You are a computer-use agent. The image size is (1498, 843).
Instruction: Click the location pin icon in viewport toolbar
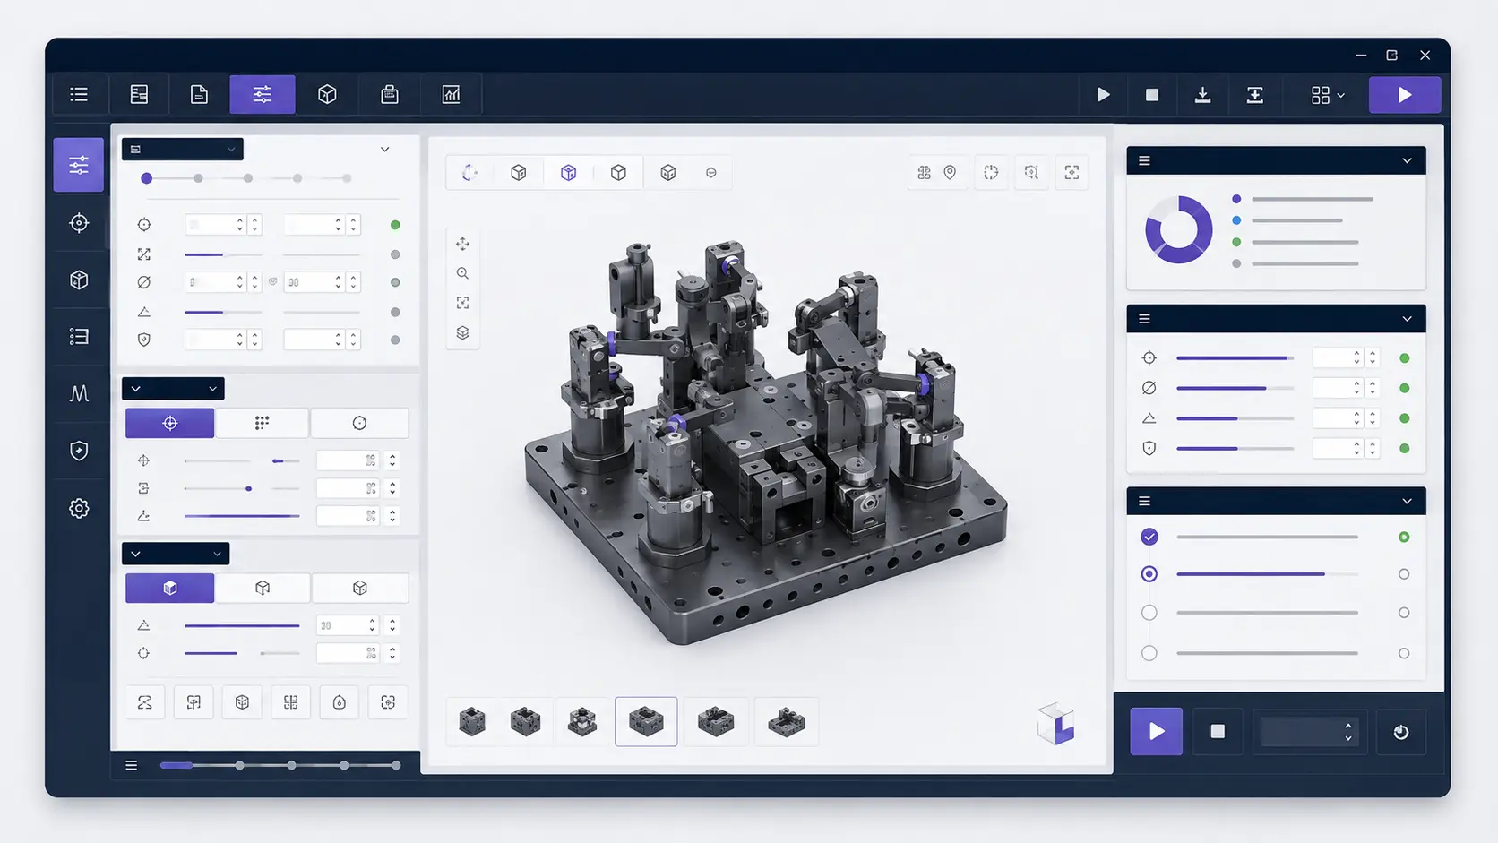950,172
